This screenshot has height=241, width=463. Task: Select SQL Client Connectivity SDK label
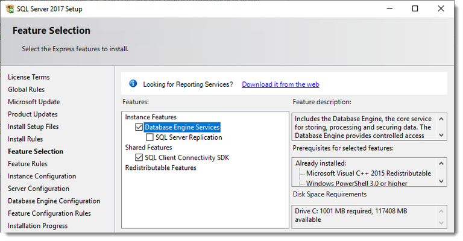click(x=187, y=157)
